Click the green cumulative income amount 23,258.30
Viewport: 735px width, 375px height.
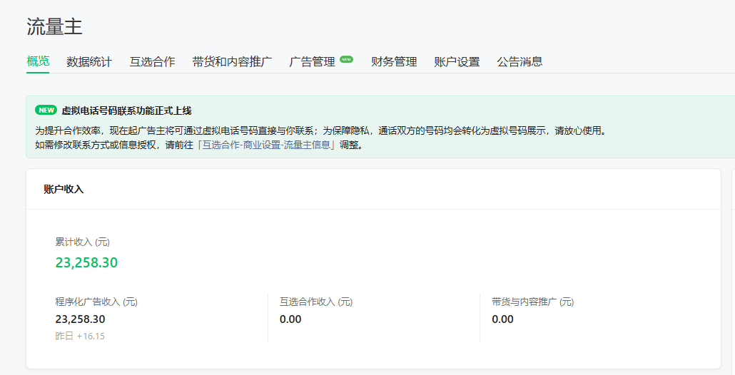coord(86,262)
